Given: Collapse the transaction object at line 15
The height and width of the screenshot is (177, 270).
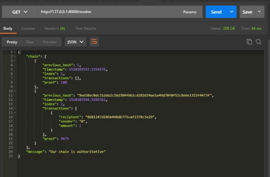Looking at the screenshot, I should click(x=15, y=113).
